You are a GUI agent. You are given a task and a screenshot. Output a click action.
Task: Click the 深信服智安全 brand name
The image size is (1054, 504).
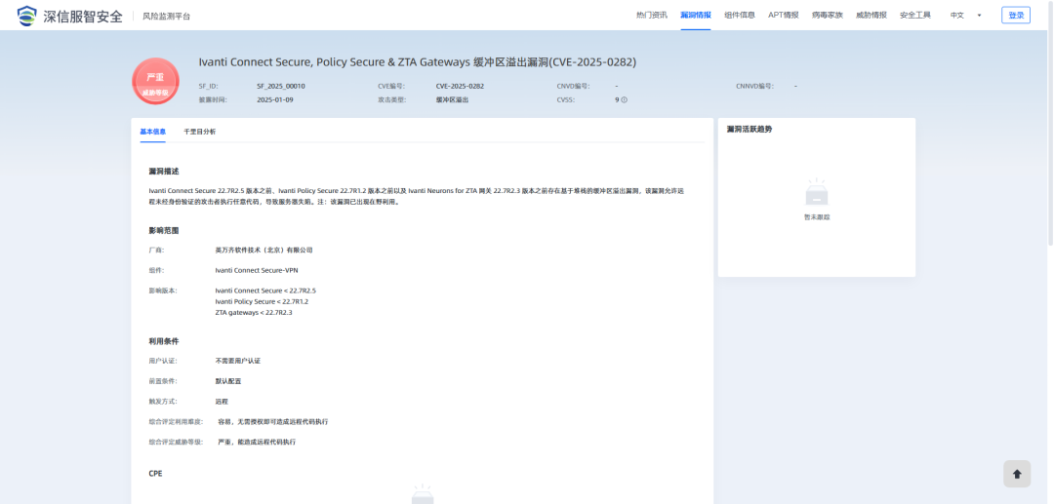tap(83, 17)
